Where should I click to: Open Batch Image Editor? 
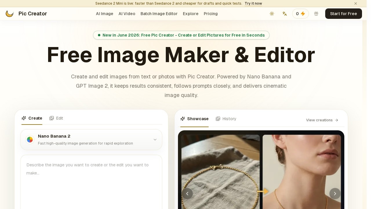pos(159,14)
